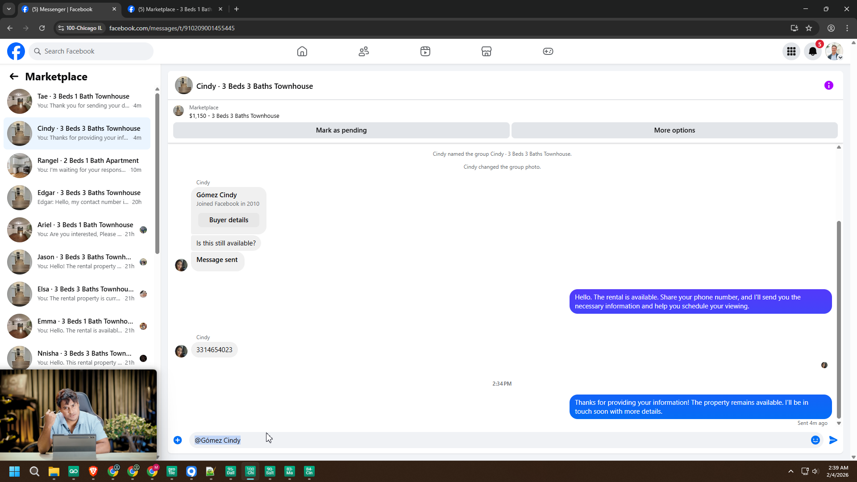857x482 pixels.
Task: Click the Mark as pending button
Action: [x=341, y=130]
